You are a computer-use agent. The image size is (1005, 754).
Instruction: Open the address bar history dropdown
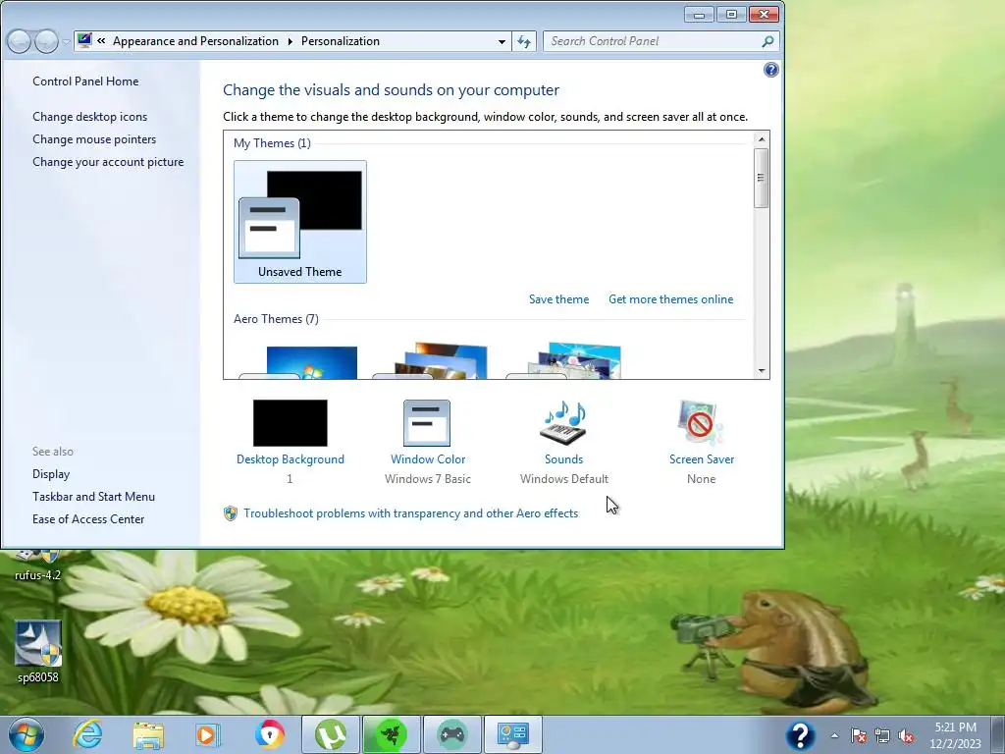(x=502, y=41)
